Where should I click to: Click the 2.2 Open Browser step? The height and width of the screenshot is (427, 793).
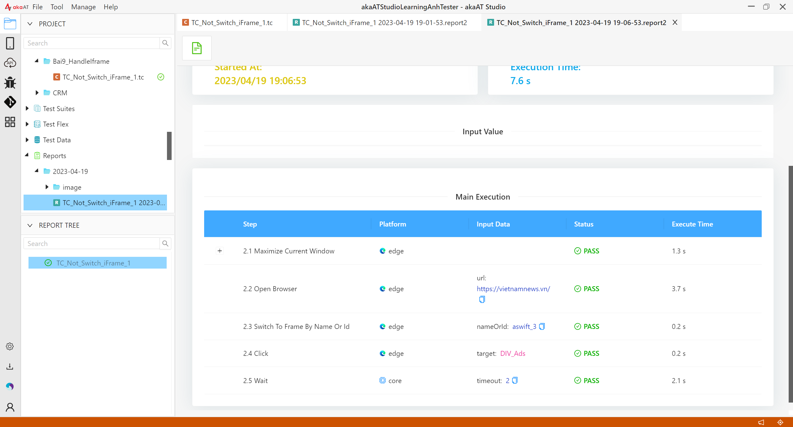[270, 289]
